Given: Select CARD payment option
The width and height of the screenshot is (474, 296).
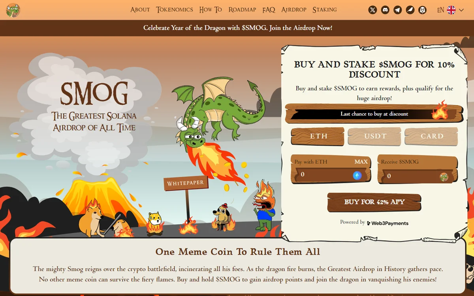Looking at the screenshot, I should (431, 136).
